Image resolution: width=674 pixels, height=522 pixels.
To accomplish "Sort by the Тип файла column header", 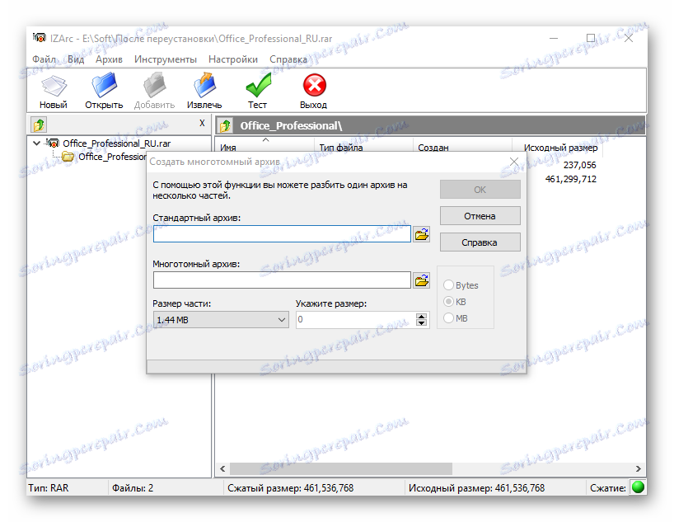I will [x=363, y=145].
